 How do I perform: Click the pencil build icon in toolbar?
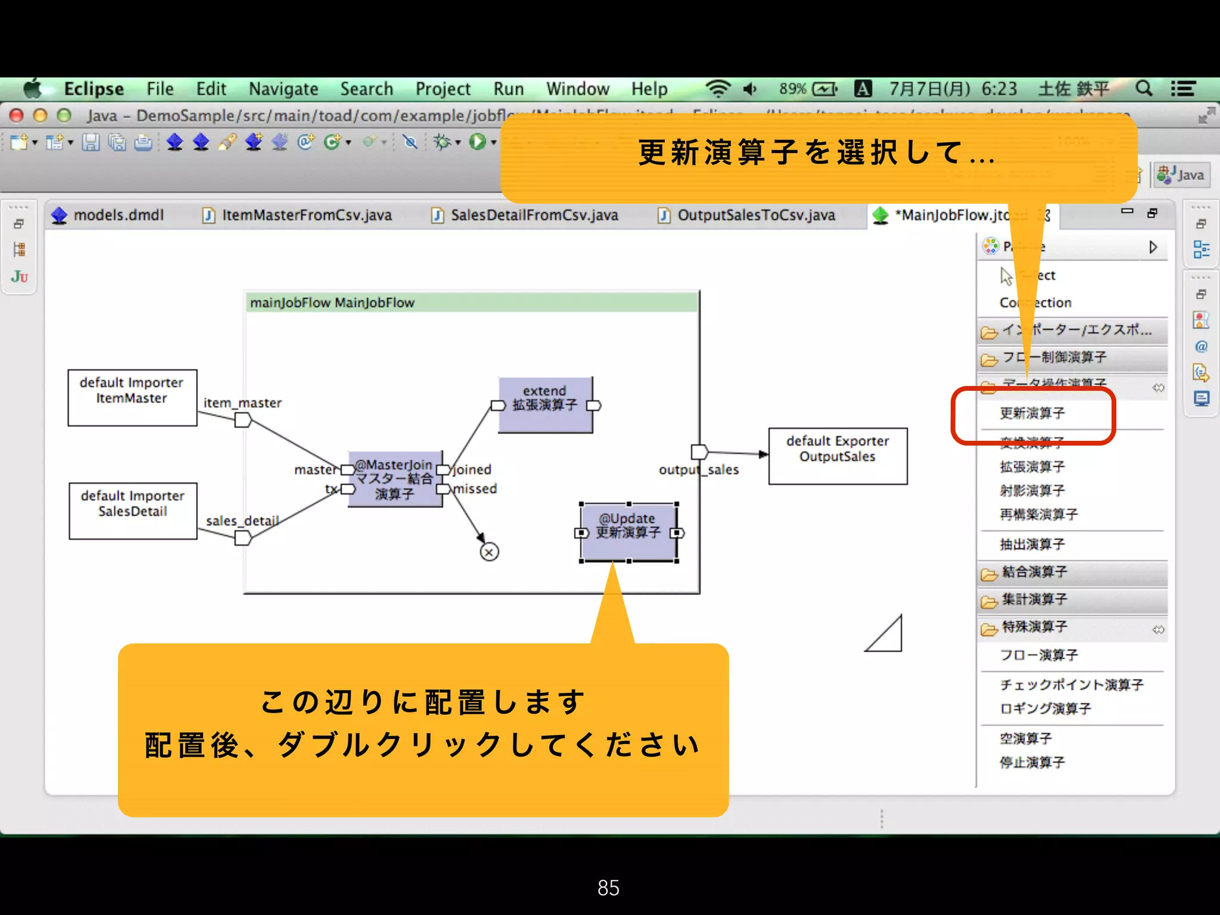(x=227, y=142)
